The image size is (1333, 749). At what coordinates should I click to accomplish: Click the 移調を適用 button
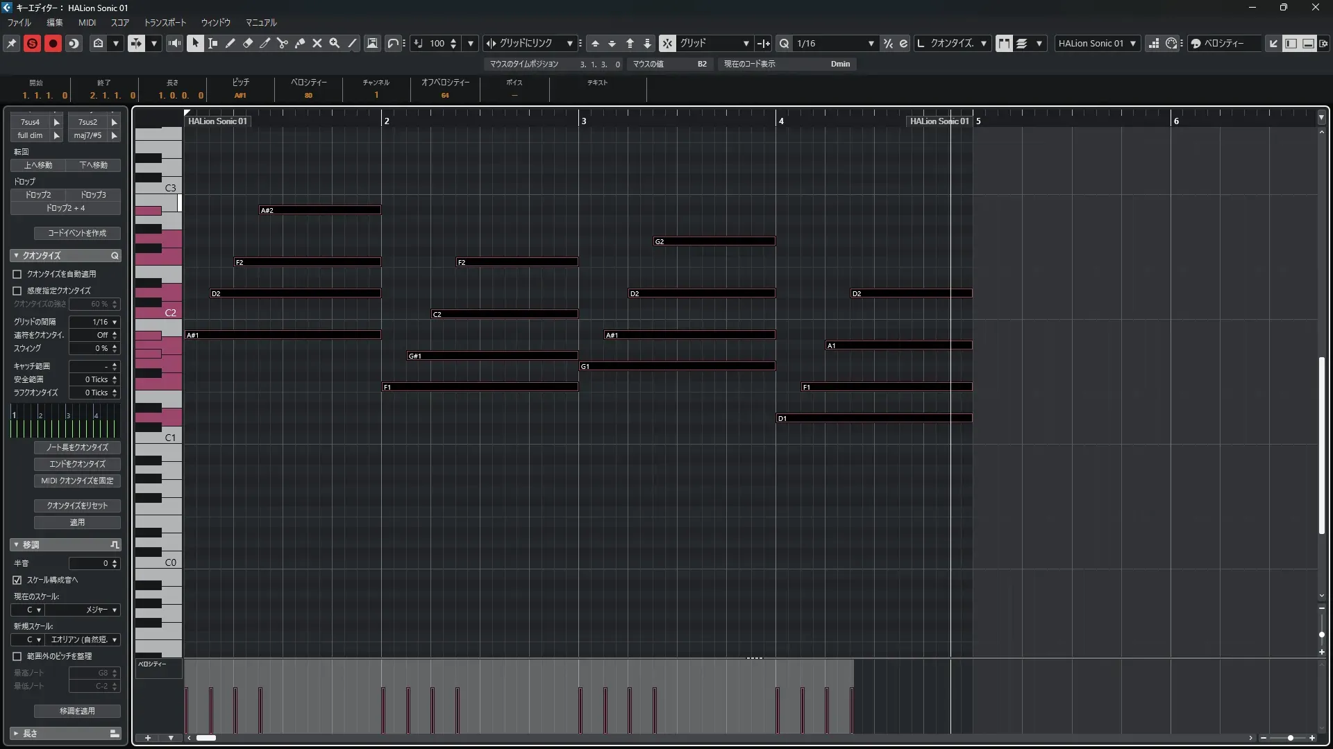[x=77, y=711]
